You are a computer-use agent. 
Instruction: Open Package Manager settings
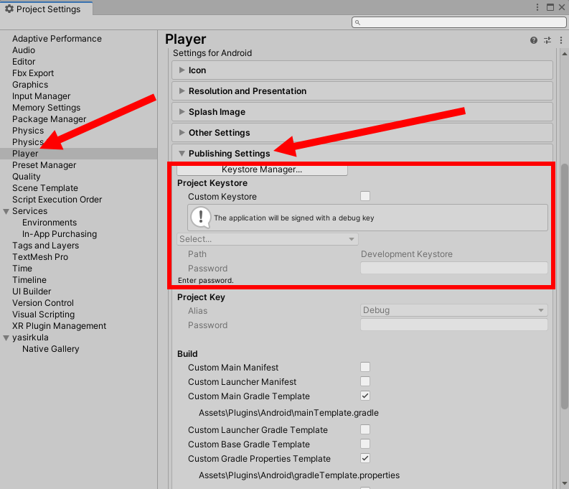tap(49, 119)
